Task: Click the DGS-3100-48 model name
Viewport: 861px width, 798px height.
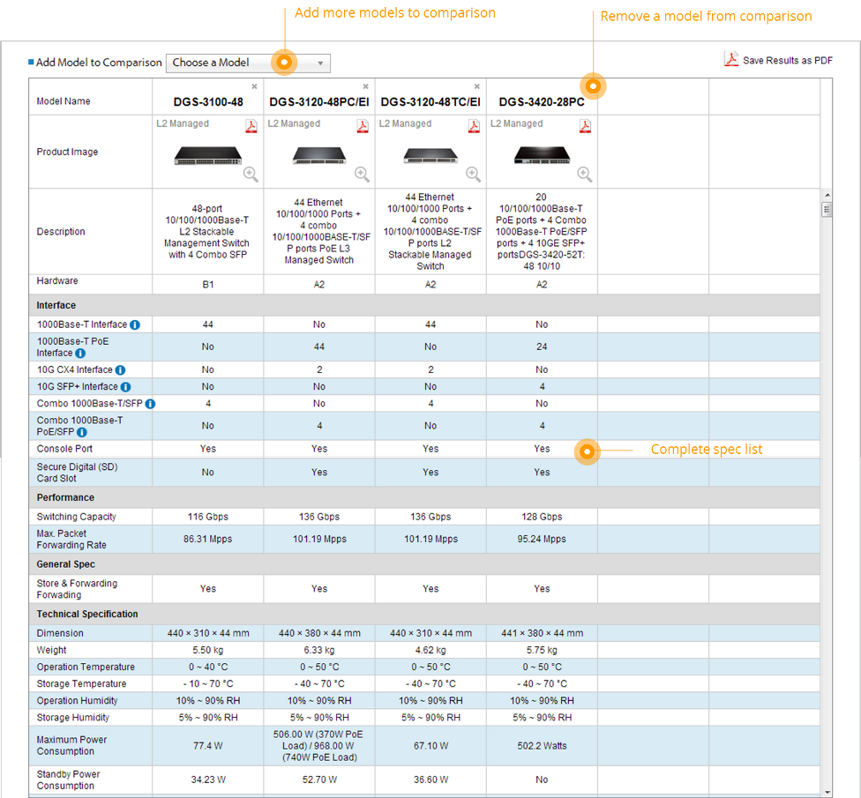Action: pyautogui.click(x=208, y=102)
